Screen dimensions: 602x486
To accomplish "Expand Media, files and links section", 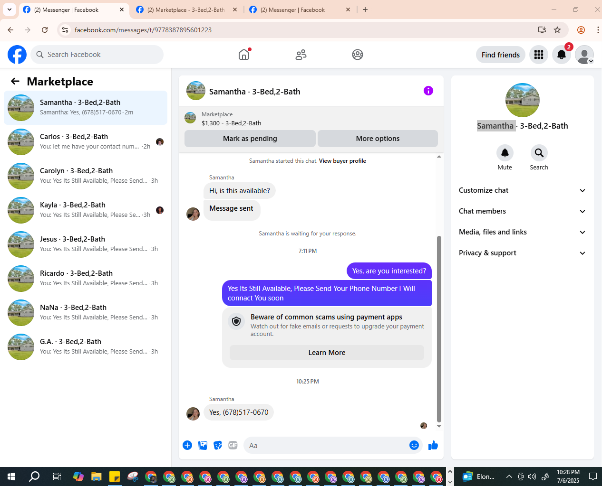I will [x=522, y=232].
